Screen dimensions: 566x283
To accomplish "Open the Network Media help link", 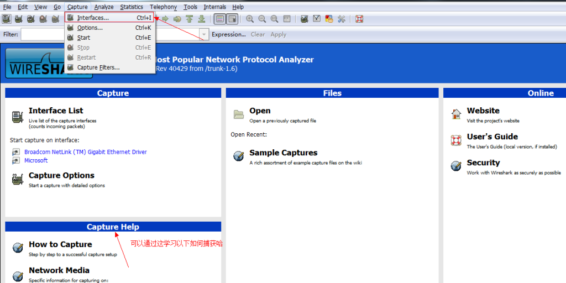I will tap(59, 270).
